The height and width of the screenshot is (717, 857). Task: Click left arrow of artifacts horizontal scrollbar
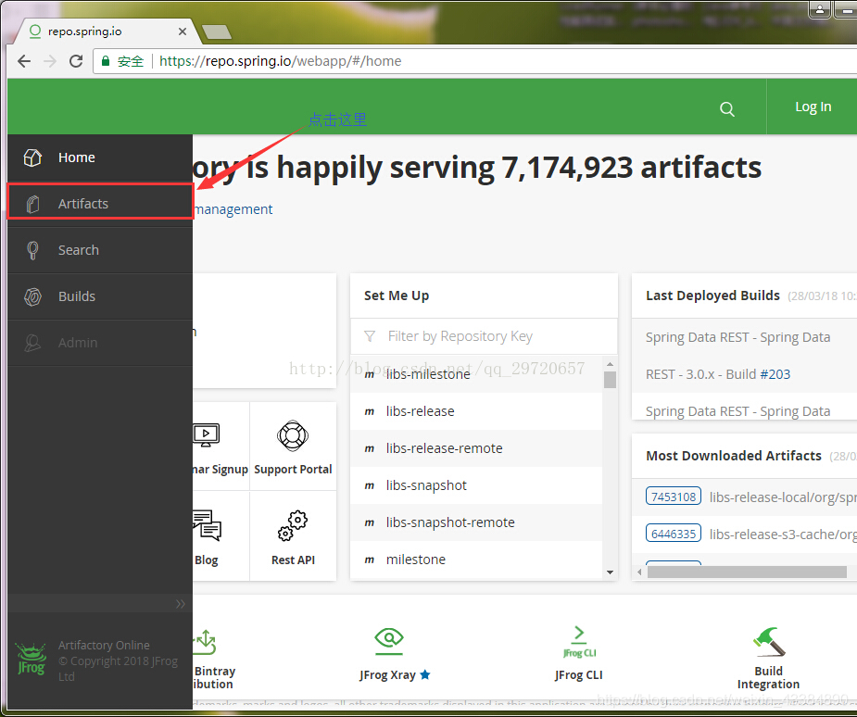pos(639,572)
